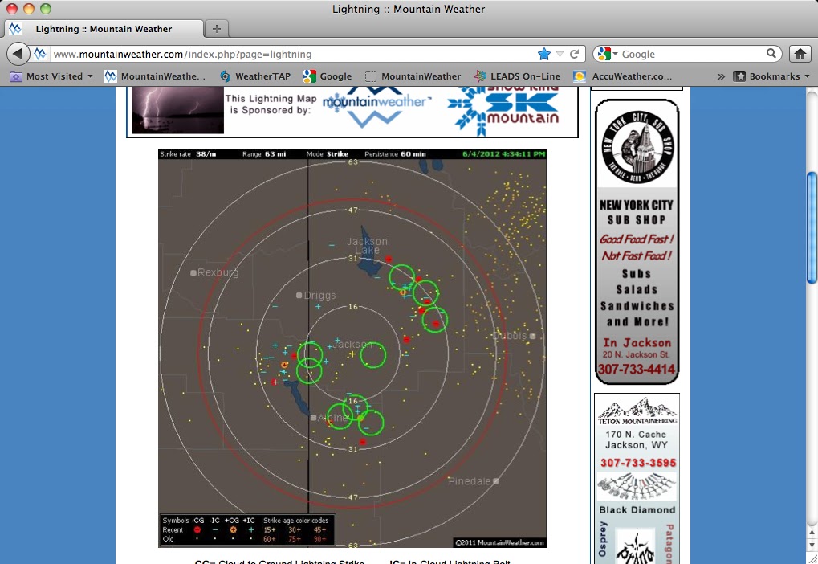Screen dimensions: 818x564
Task: Expand URL history dropdown arrow
Action: click(560, 54)
